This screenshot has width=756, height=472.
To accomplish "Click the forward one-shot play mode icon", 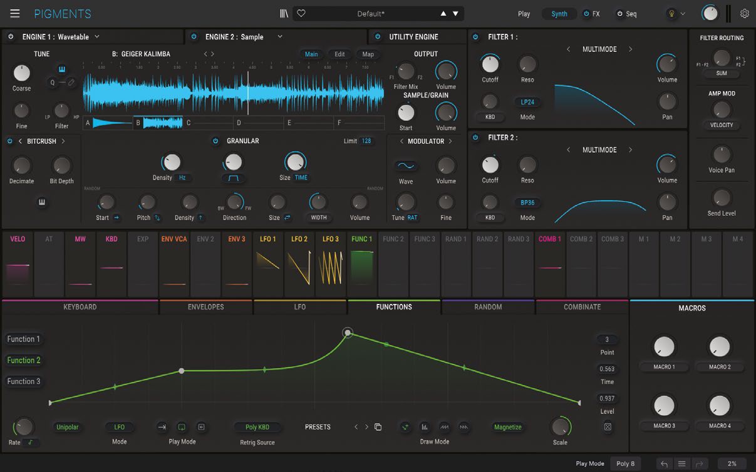I will click(x=162, y=427).
